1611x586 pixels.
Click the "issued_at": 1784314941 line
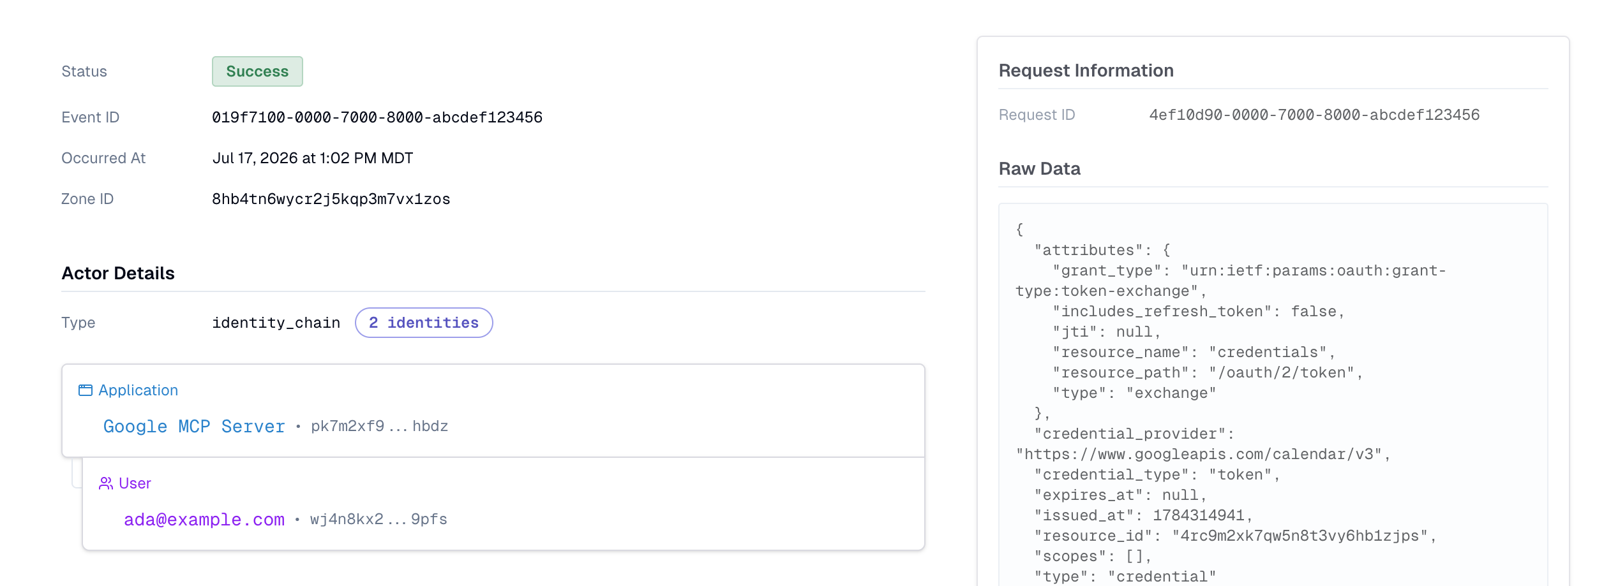(x=1143, y=515)
